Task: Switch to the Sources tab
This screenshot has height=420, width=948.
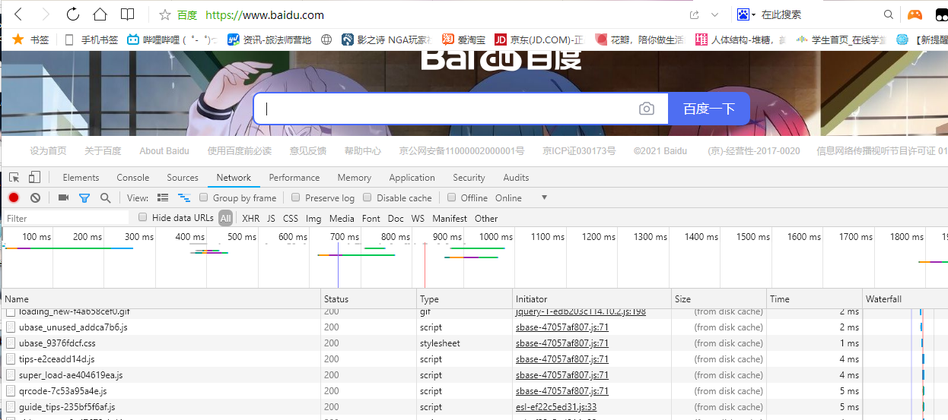Action: click(x=183, y=178)
